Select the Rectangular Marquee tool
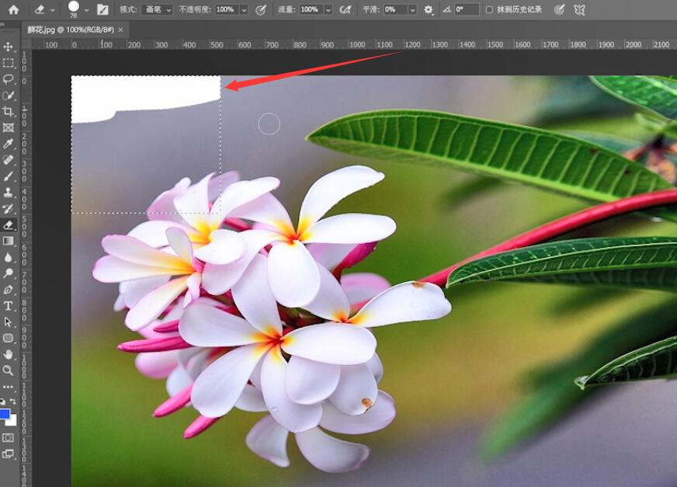677x487 pixels. point(9,63)
